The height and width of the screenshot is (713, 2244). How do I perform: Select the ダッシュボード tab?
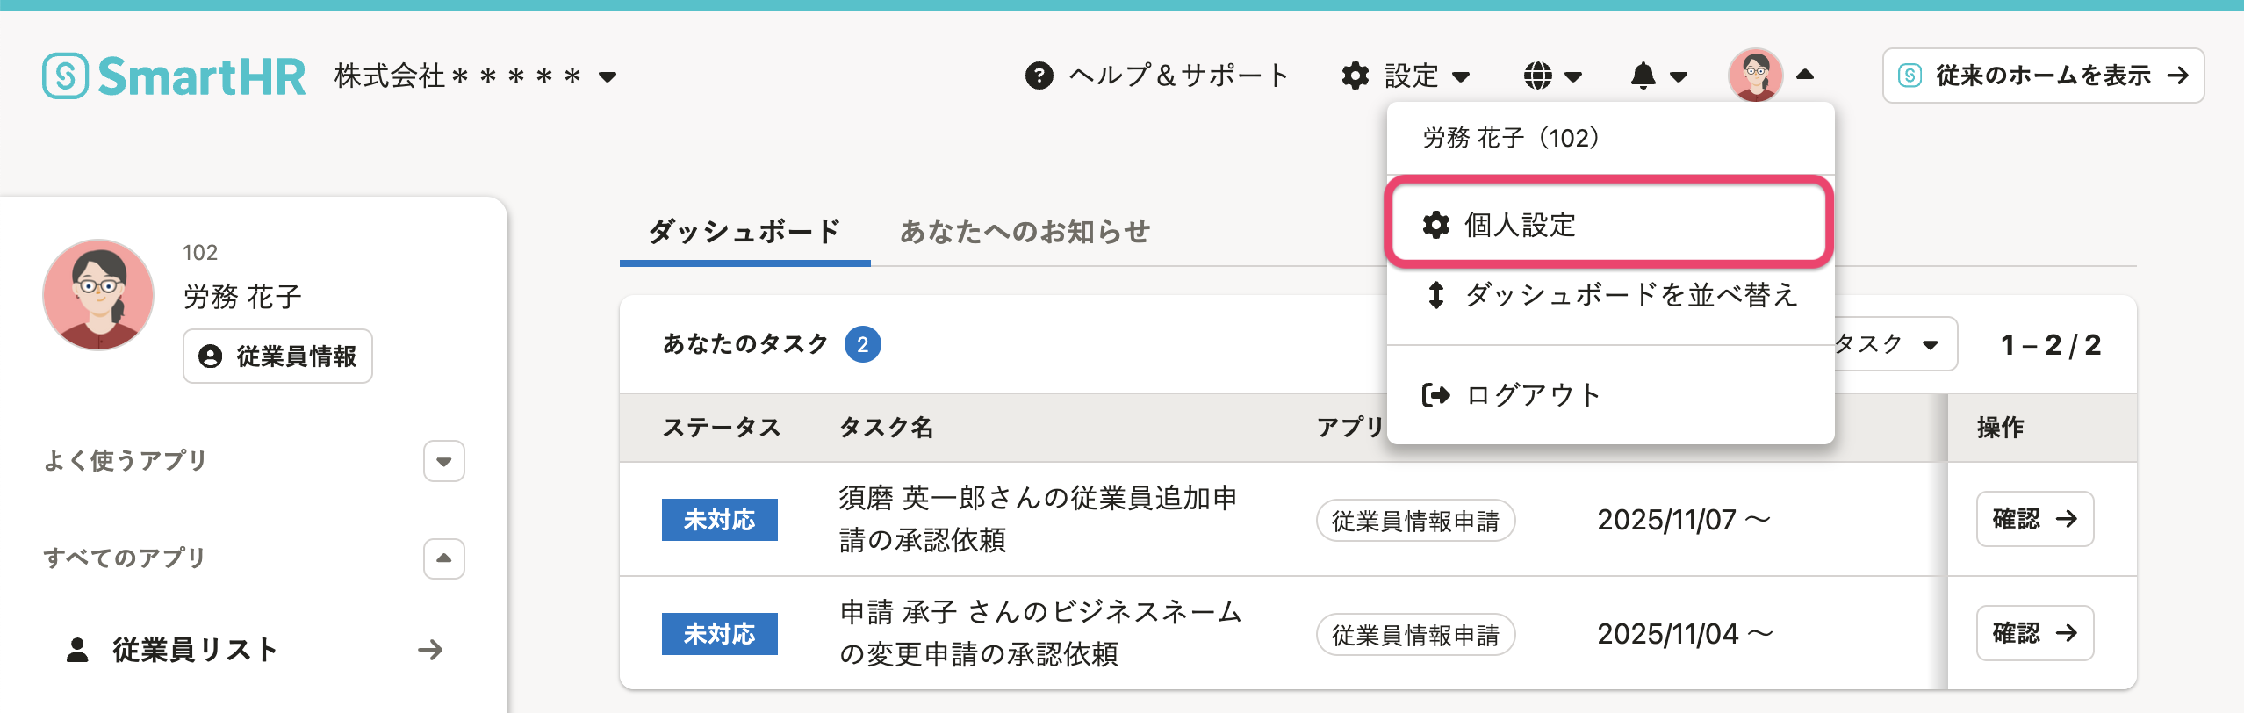[744, 232]
